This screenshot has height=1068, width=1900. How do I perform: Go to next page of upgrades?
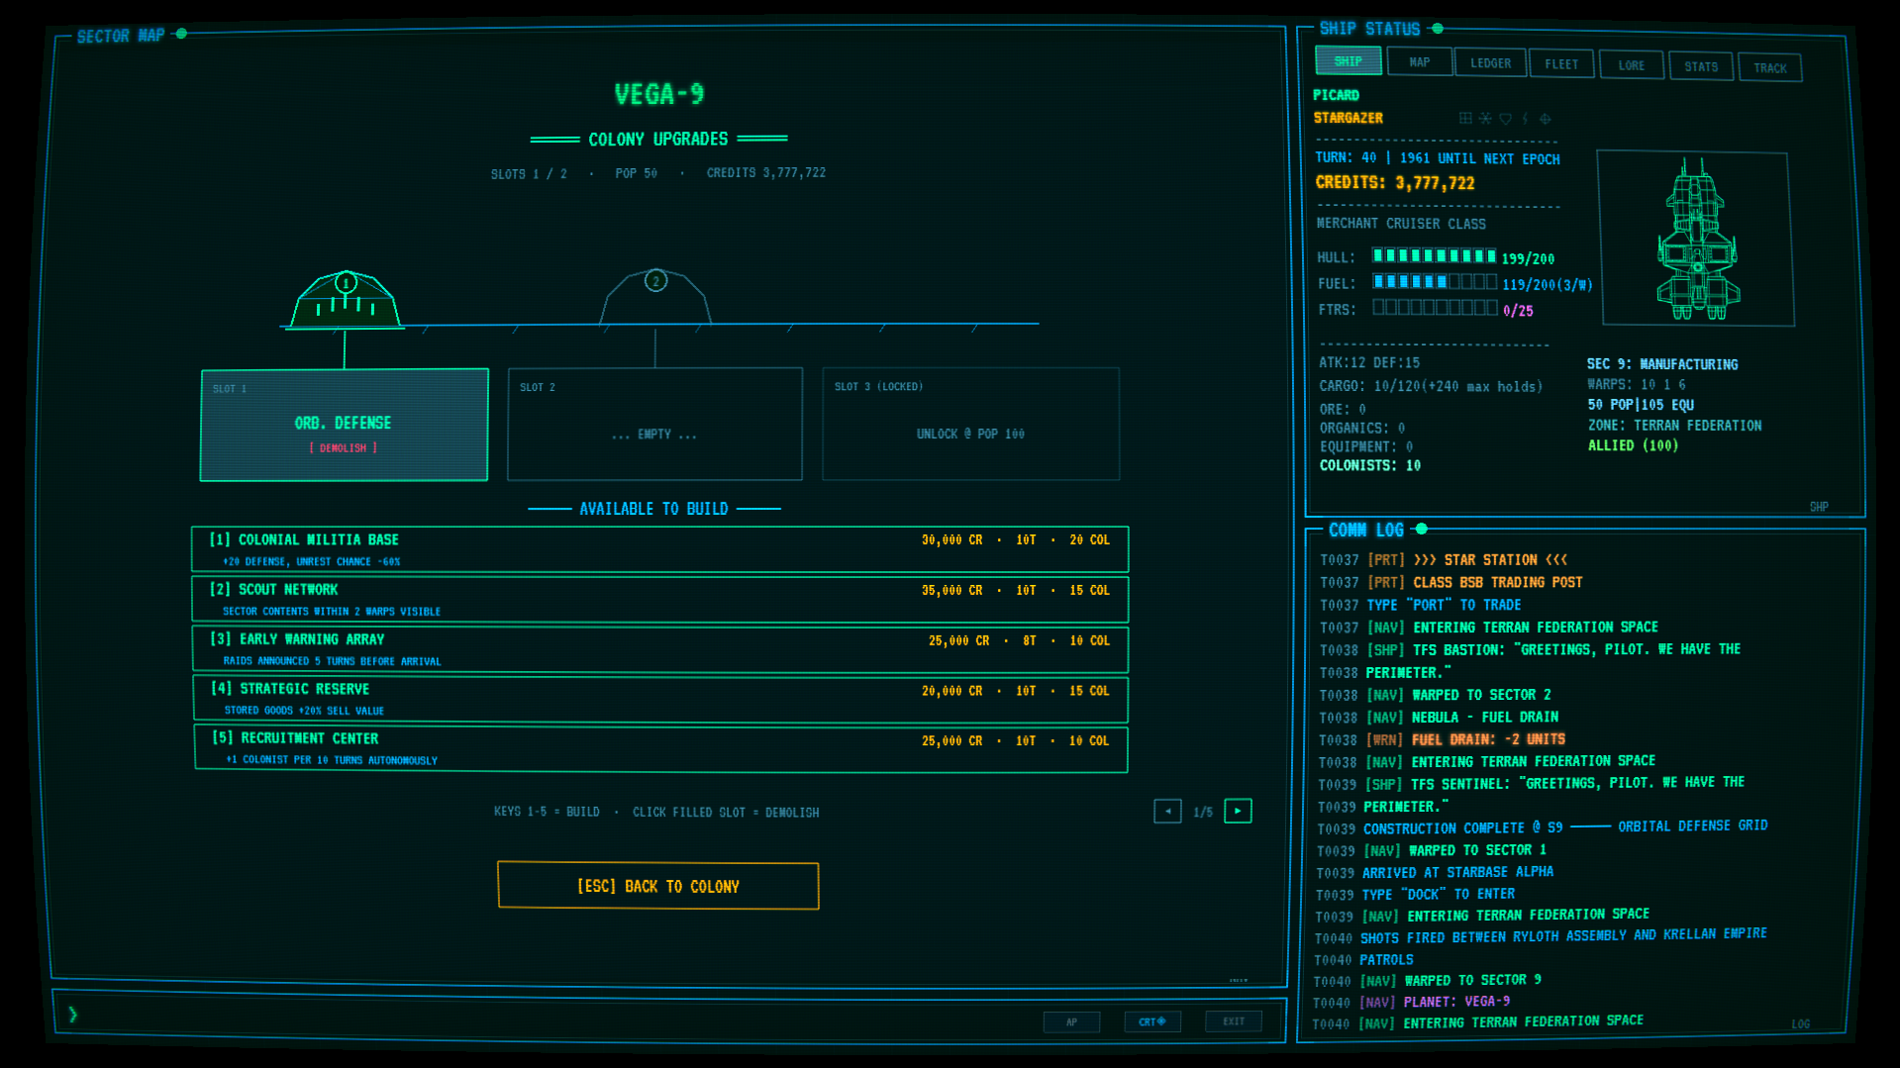1238,812
